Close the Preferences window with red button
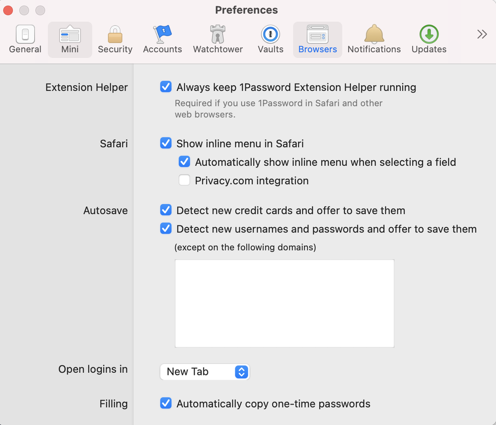 tap(8, 10)
